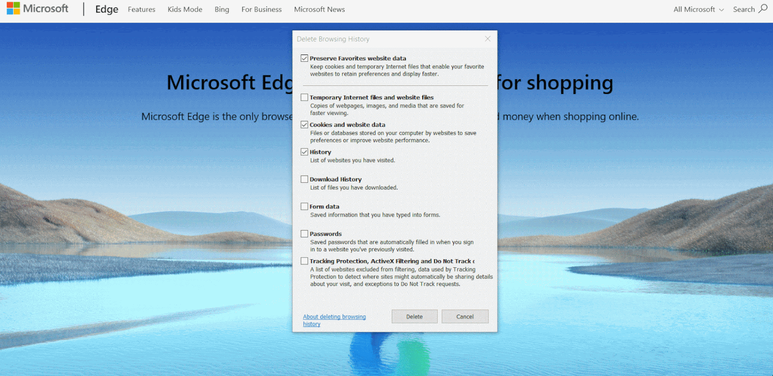Click 'List of files you have downloaded.' text

point(354,188)
